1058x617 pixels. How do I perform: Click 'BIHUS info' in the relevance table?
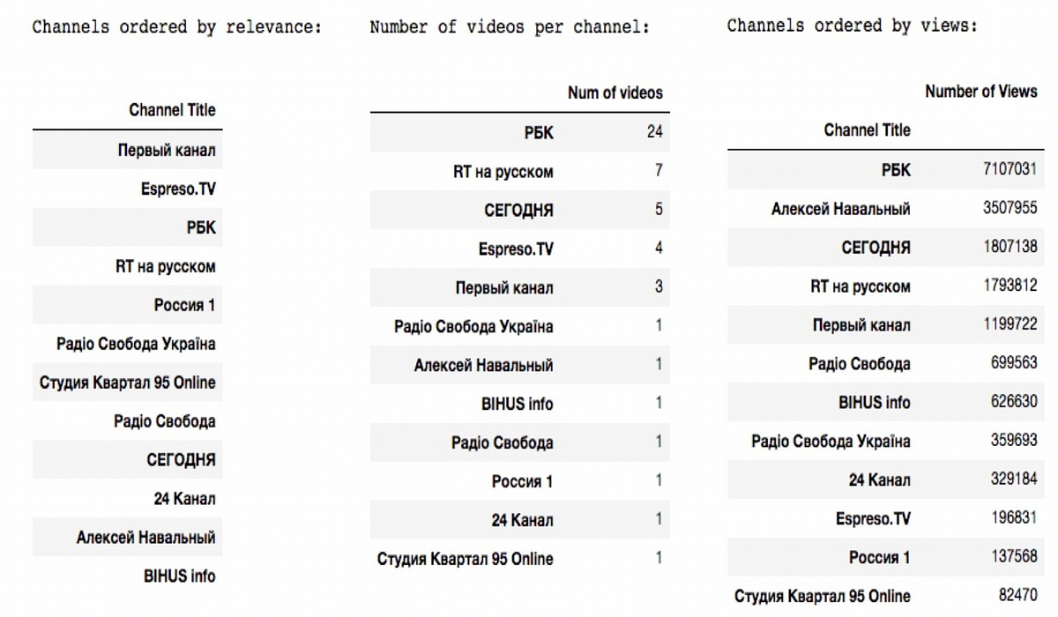point(179,576)
